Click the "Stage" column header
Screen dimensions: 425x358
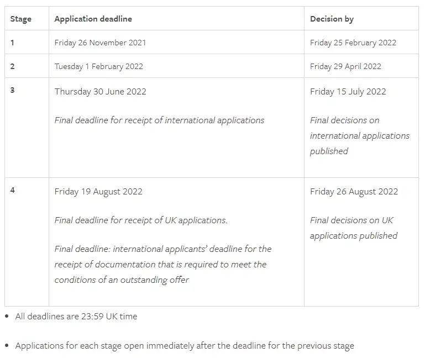(x=21, y=19)
